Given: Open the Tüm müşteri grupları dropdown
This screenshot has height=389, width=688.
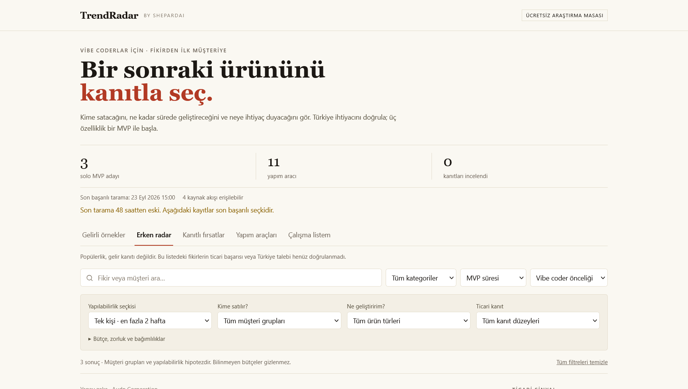Looking at the screenshot, I should [279, 321].
